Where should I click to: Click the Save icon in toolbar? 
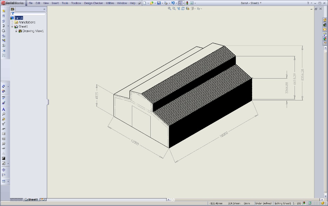click(159, 3)
